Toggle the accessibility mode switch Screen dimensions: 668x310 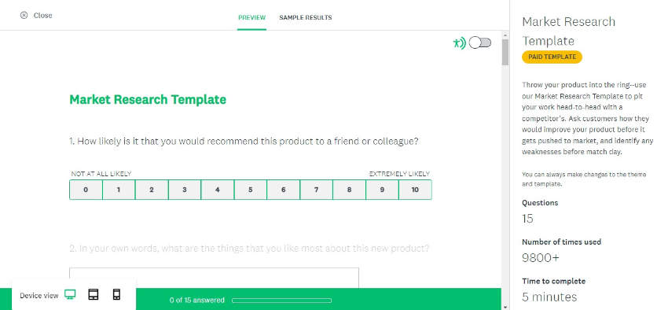pyautogui.click(x=480, y=42)
